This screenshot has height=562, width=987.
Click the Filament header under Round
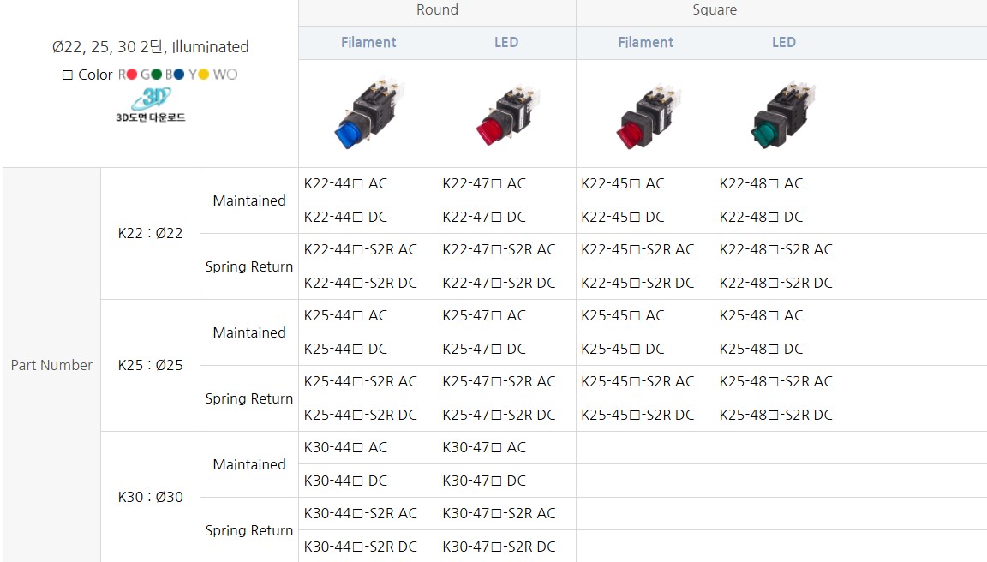coord(368,42)
